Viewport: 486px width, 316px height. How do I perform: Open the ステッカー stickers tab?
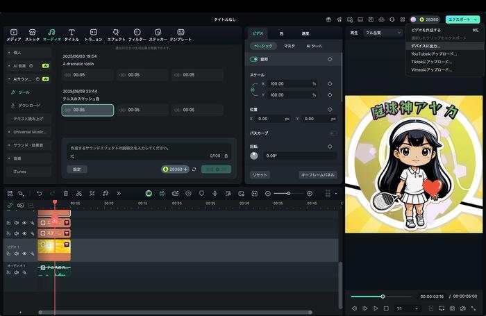pos(158,35)
